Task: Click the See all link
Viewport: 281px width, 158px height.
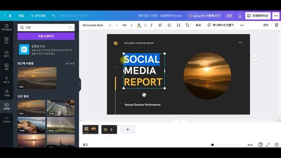Action: (x=70, y=64)
